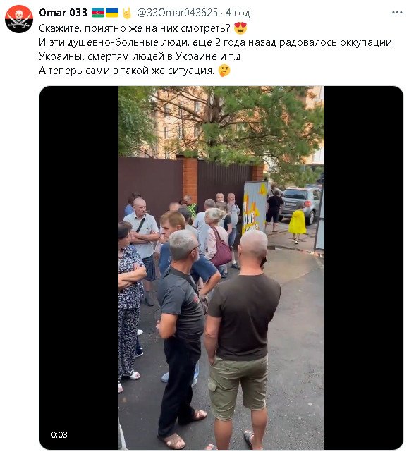Click the tweet line starting 'И эти душевно-больные'
This screenshot has width=409, height=452.
pos(215,42)
